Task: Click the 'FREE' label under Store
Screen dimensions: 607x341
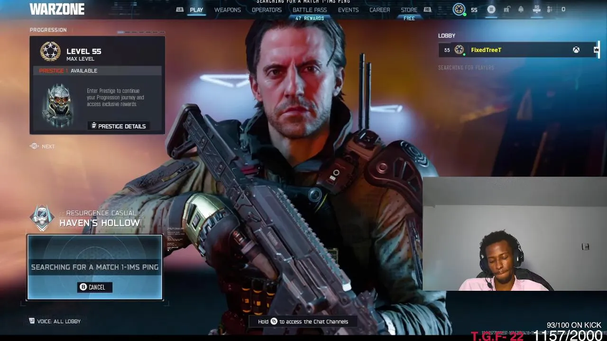Action: tap(409, 18)
